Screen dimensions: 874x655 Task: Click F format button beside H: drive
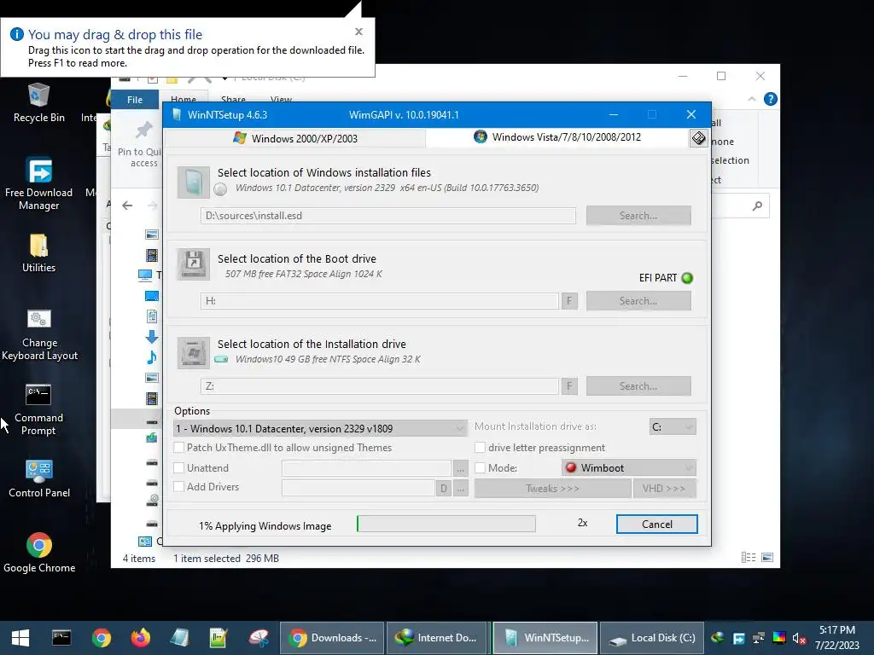click(x=569, y=301)
